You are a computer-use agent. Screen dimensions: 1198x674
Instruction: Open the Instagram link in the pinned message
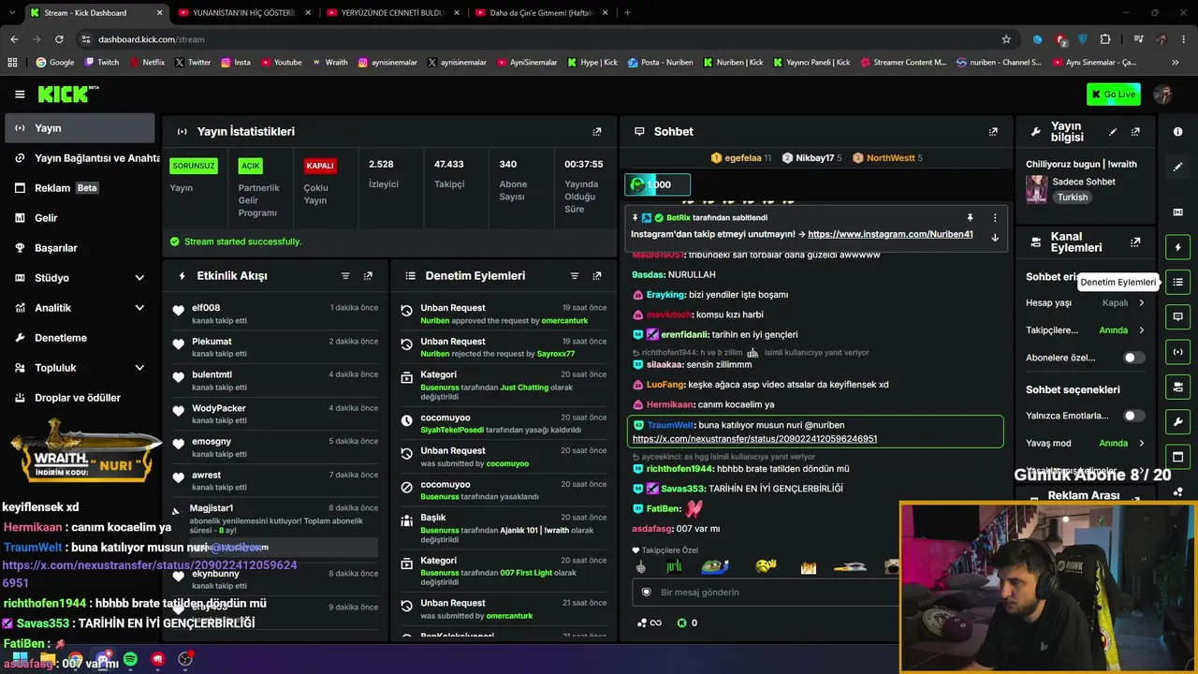(890, 234)
